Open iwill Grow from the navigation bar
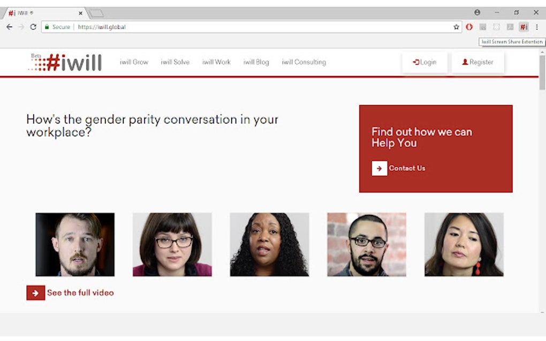 click(x=134, y=62)
